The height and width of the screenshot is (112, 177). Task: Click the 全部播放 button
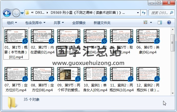click(x=79, y=23)
